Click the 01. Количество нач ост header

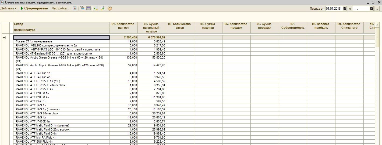point(123,28)
